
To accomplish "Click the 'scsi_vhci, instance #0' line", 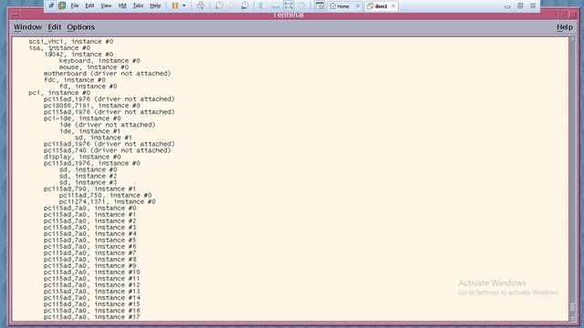I will (x=71, y=41).
